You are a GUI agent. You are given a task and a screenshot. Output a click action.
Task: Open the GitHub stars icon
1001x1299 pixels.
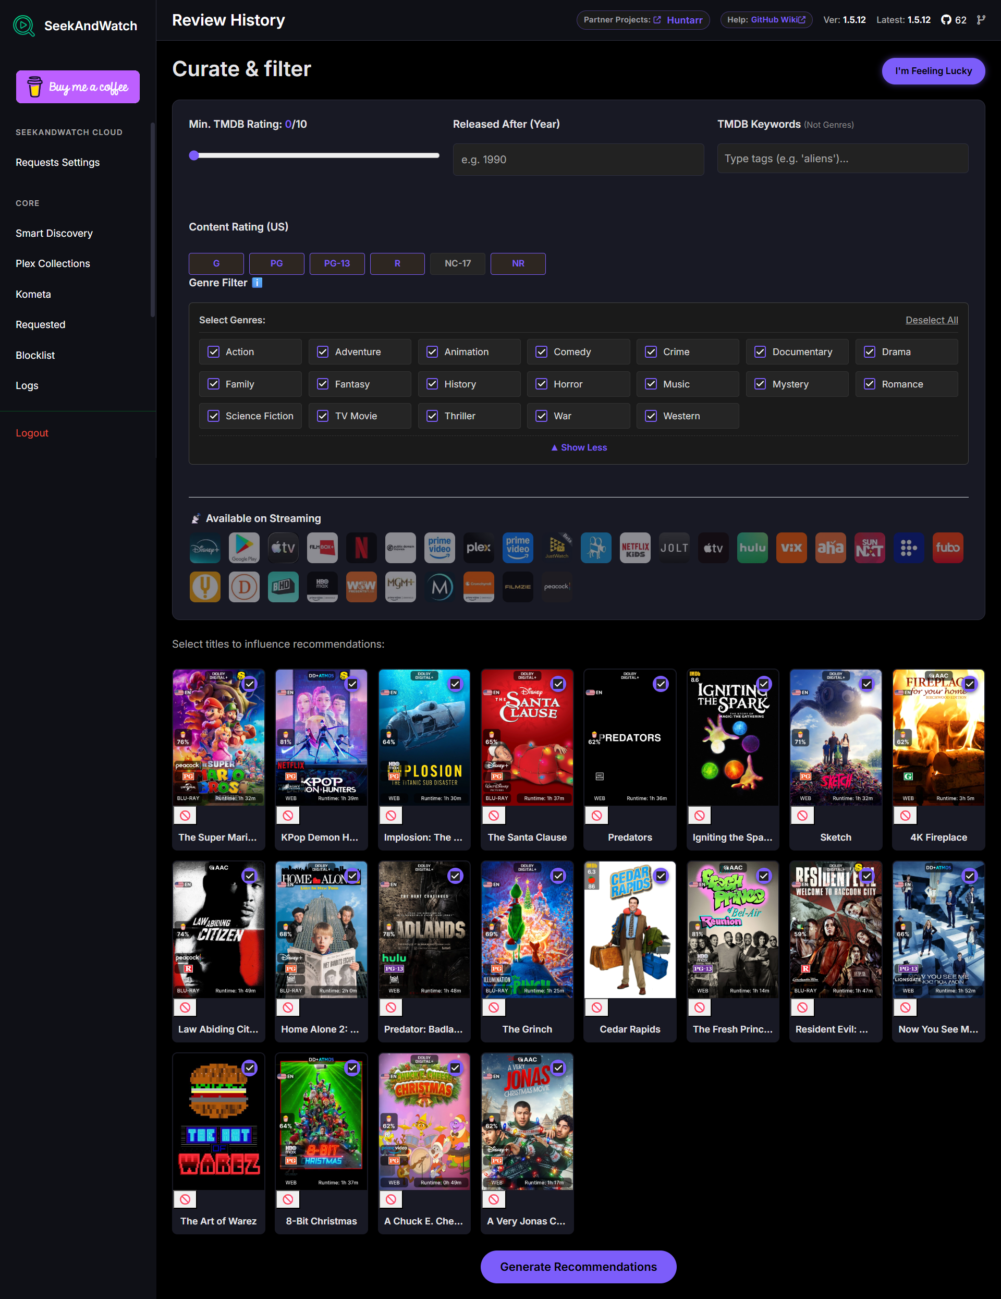946,20
